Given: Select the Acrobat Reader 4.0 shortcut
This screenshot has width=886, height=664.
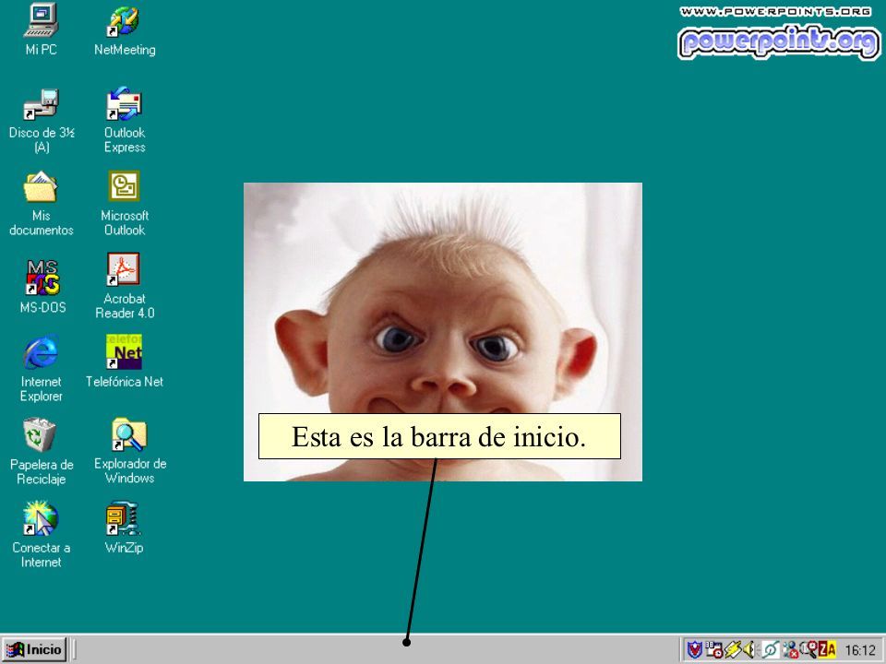Looking at the screenshot, I should click(125, 286).
